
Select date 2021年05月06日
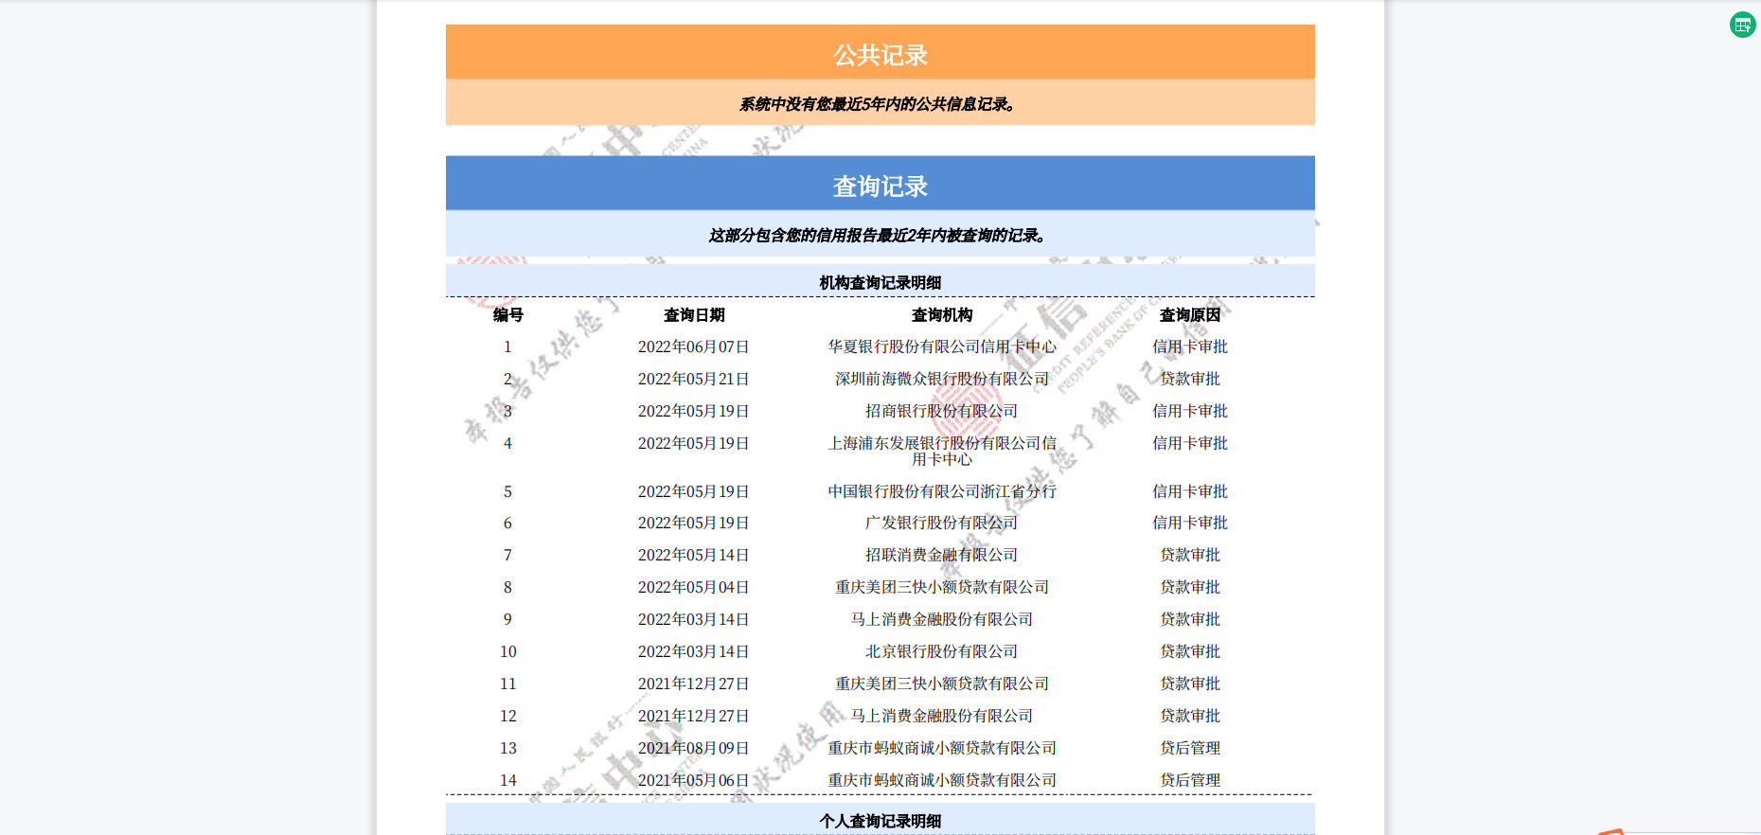pyautogui.click(x=694, y=780)
